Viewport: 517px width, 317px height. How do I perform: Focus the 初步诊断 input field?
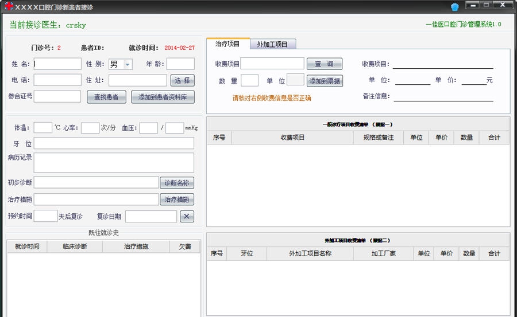97,182
